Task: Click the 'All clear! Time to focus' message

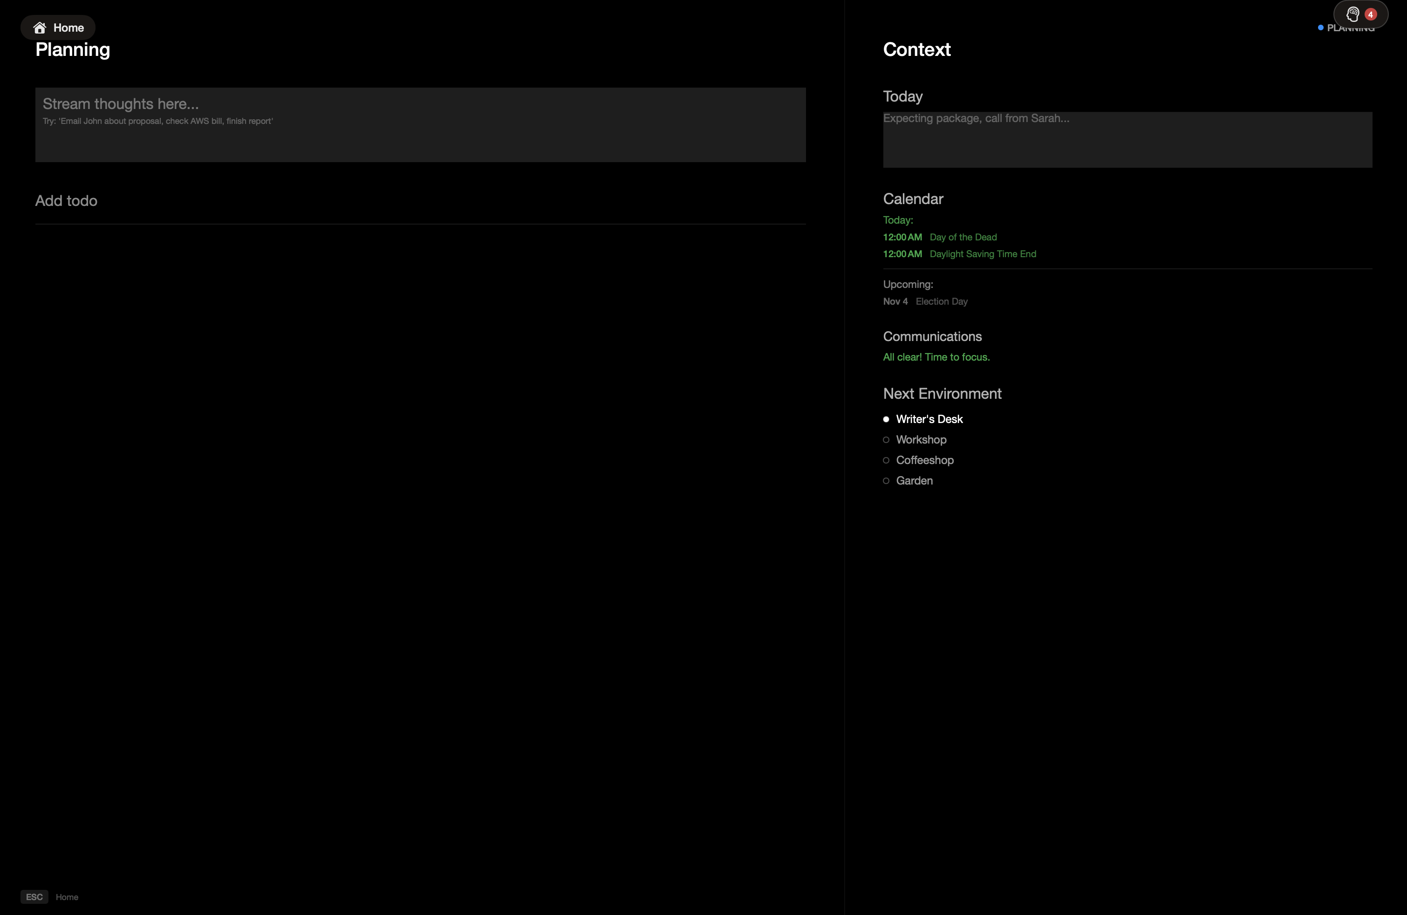Action: [936, 357]
